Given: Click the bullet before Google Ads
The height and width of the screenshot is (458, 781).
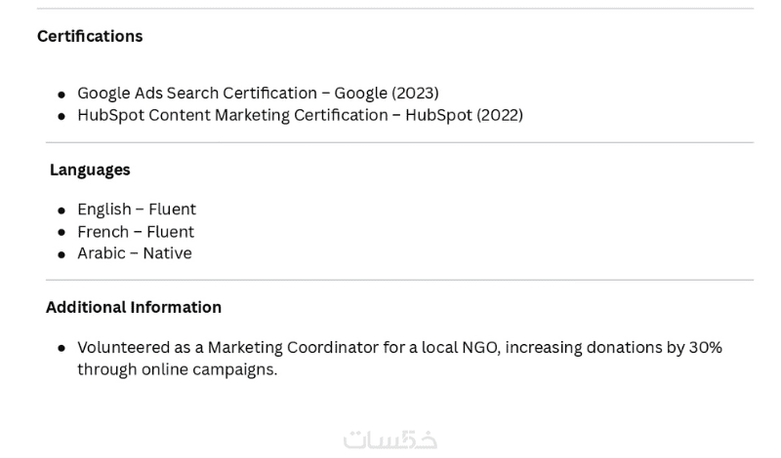Looking at the screenshot, I should click(x=62, y=95).
